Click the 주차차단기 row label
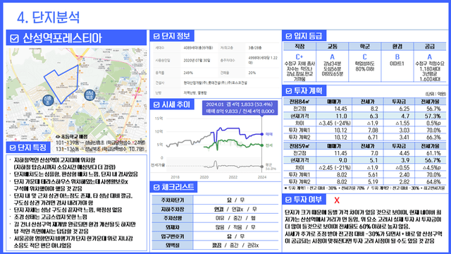 pos(173,200)
